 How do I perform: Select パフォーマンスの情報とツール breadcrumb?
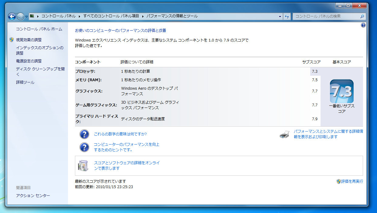[x=172, y=16]
